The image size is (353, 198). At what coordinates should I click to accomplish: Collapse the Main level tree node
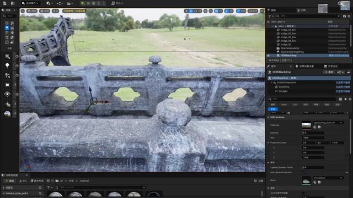click(x=273, y=26)
